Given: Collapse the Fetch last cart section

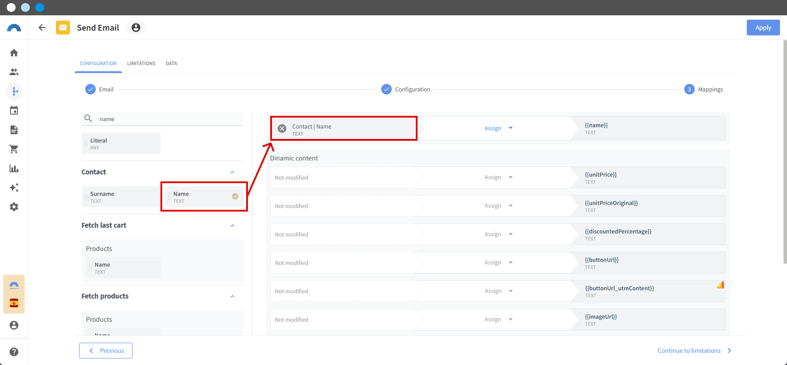Looking at the screenshot, I should 233,226.
